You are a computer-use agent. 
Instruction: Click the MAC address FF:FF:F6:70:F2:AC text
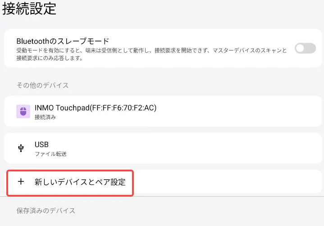(x=123, y=108)
